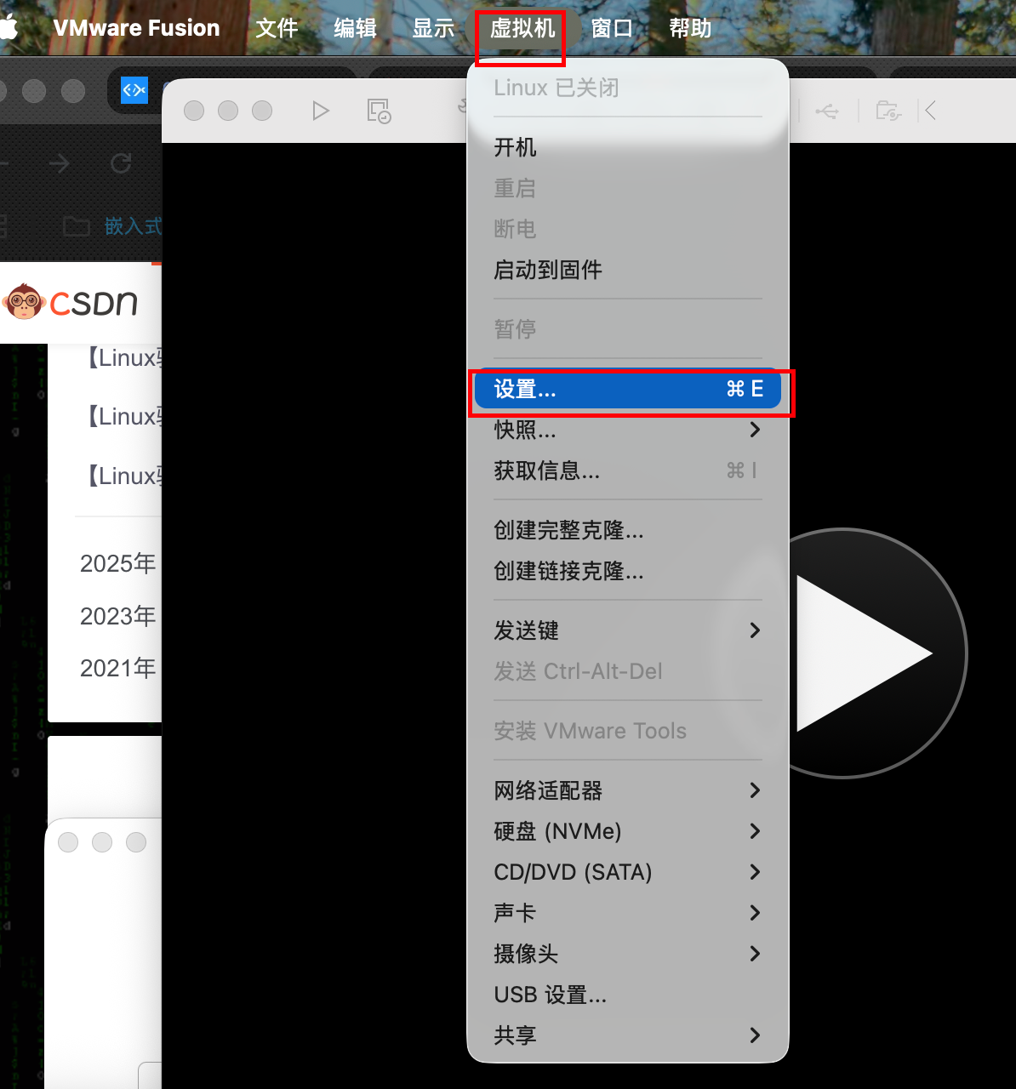
Task: Select 启动到固件 in the menu
Action: [628, 270]
